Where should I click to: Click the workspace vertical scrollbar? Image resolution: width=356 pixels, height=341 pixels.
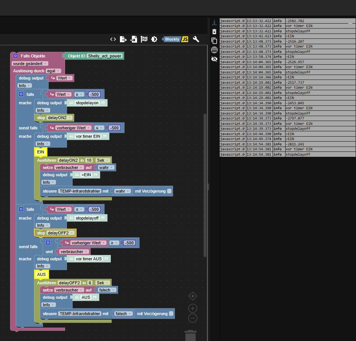coord(205,185)
